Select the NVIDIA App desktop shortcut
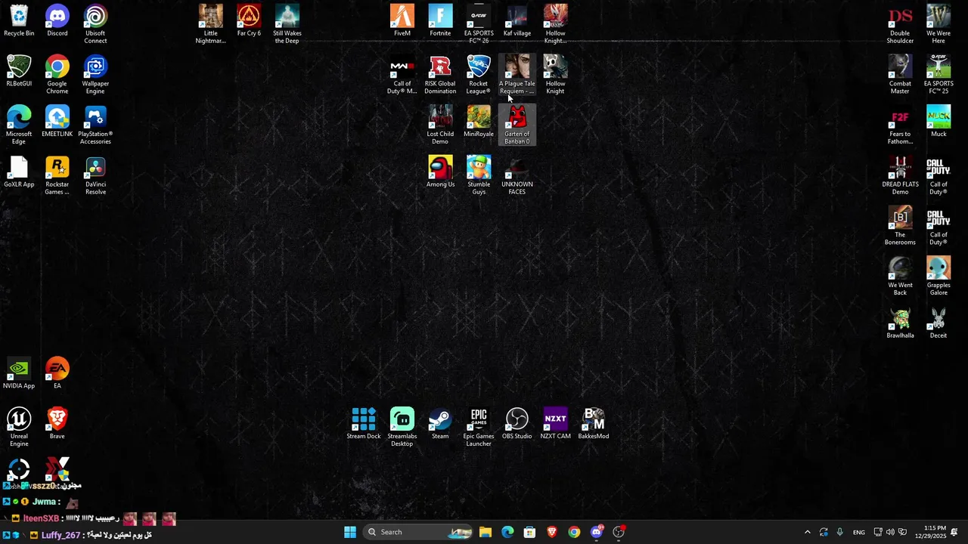The image size is (968, 544). pos(19,374)
